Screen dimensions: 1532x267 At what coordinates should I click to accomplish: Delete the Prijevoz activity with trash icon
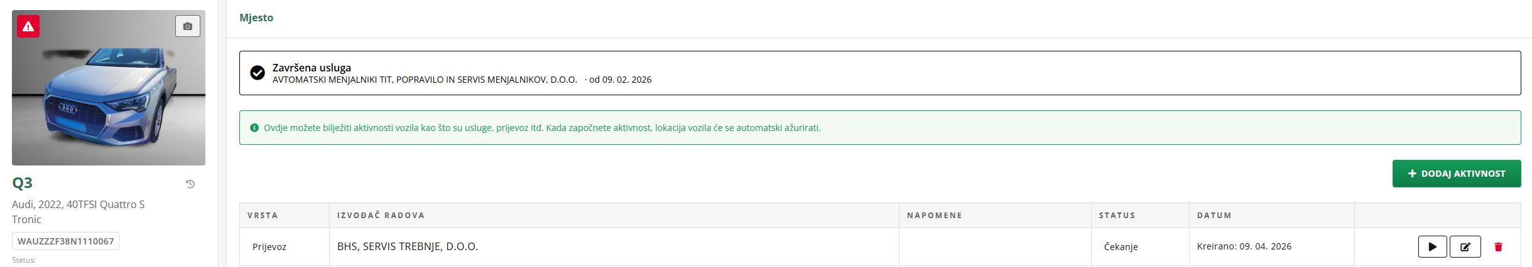click(x=1498, y=247)
